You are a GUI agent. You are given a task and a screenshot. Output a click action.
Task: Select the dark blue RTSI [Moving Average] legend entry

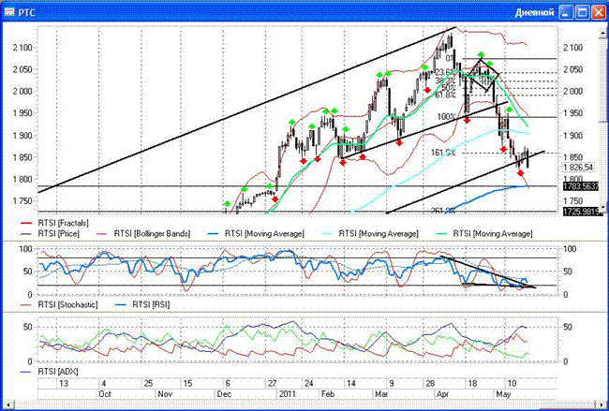264,234
